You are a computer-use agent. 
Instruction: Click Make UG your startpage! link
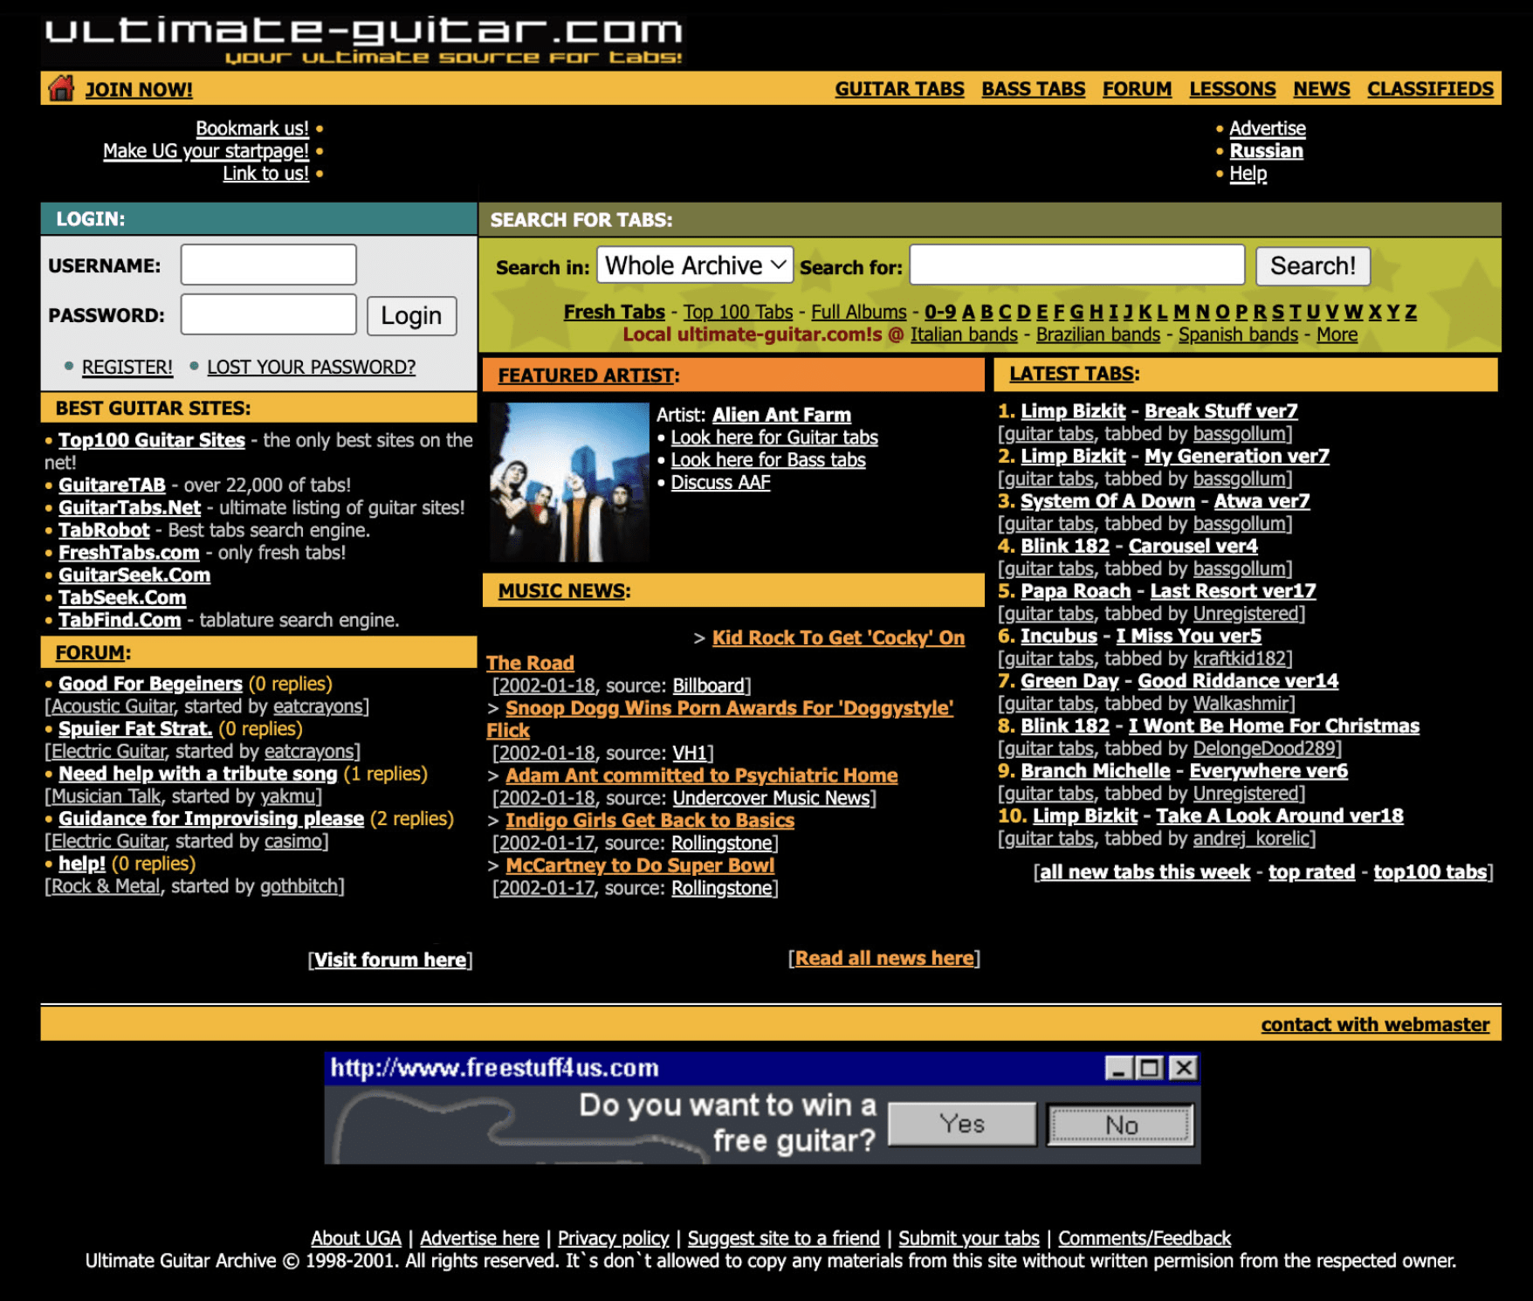pos(206,151)
